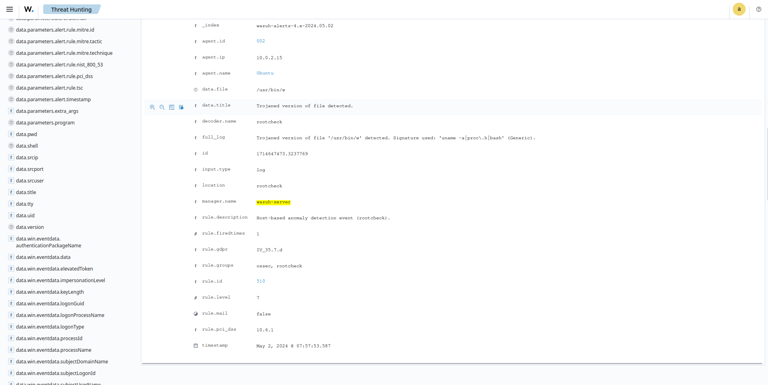This screenshot has width=768, height=385.
Task: Select data.version field in sidebar
Action: coord(30,227)
